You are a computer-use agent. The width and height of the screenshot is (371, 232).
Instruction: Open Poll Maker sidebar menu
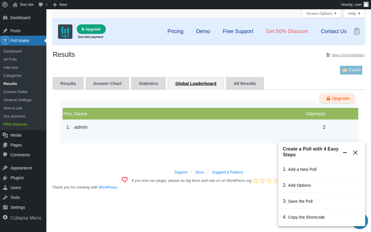pos(23,41)
